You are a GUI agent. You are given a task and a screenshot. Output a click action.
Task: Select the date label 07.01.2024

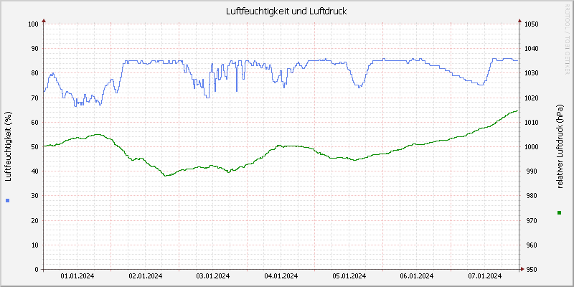click(x=485, y=276)
